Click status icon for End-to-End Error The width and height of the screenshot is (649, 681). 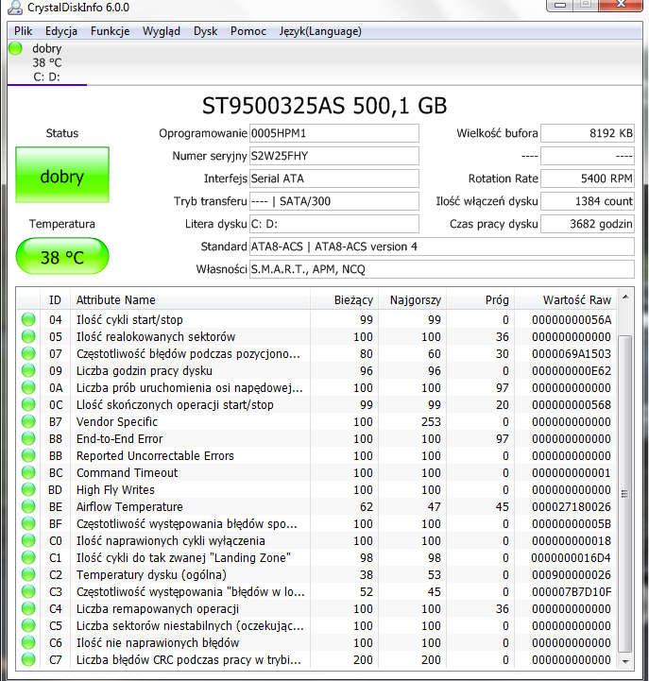pos(28,438)
